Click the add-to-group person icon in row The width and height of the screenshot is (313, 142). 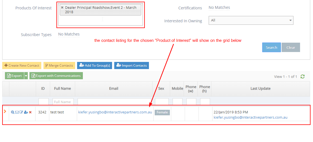(26, 112)
